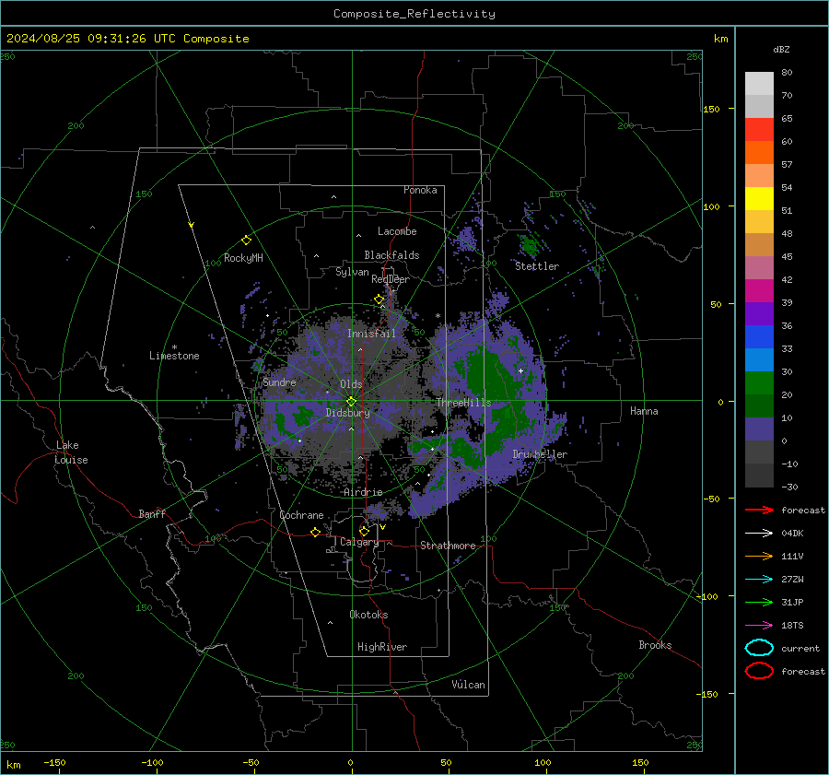
Task: Click the magenta 18TS arrow icon
Action: click(759, 626)
